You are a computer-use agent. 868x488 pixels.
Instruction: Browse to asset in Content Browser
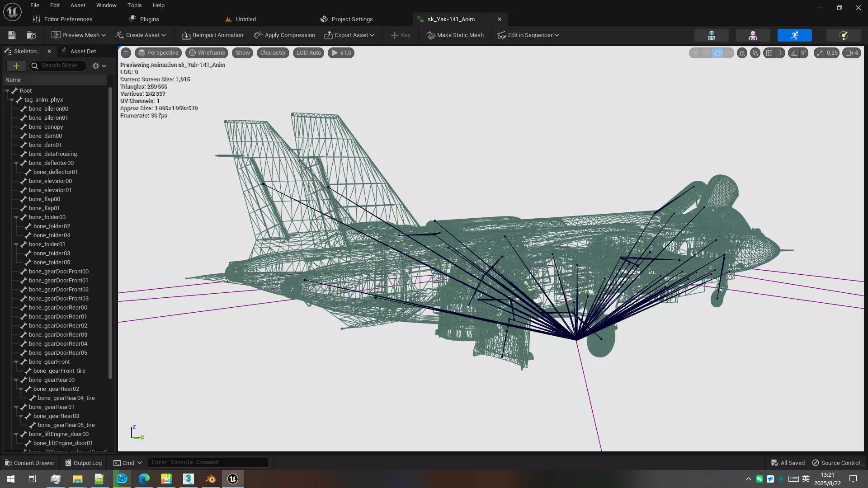tap(31, 35)
